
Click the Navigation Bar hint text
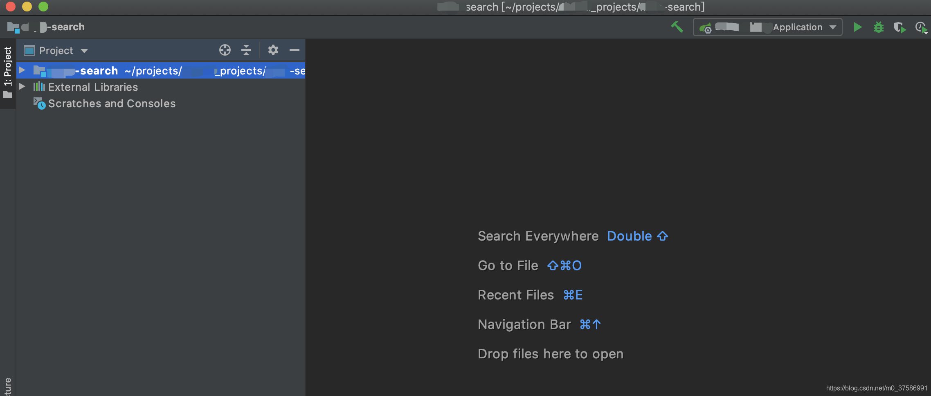coord(524,324)
